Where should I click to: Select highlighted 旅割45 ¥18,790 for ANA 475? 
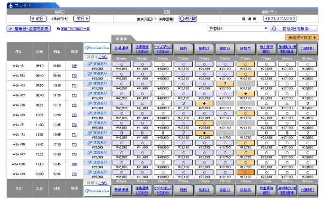[246, 143]
